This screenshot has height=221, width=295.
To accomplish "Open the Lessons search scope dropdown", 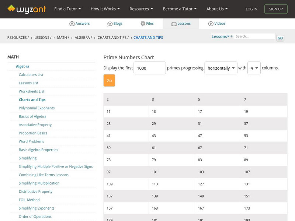I will click(x=221, y=36).
